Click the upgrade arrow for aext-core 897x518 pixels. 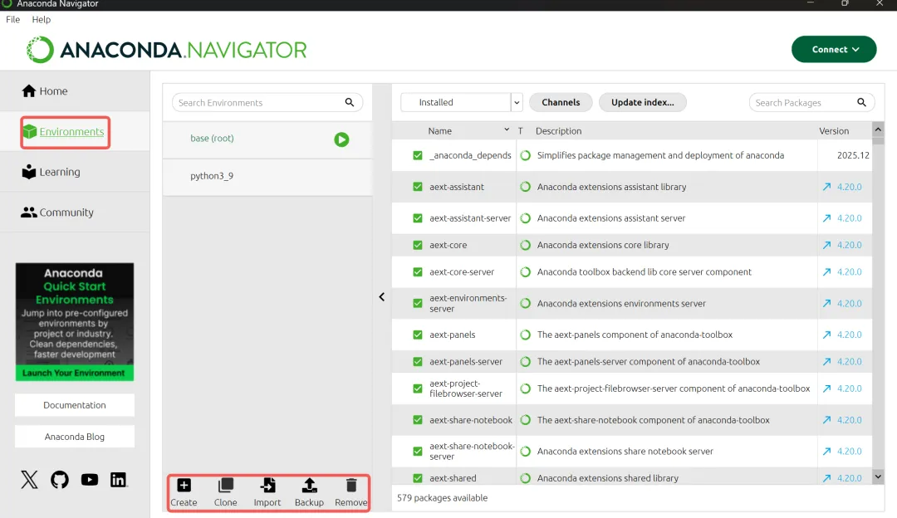click(x=826, y=245)
